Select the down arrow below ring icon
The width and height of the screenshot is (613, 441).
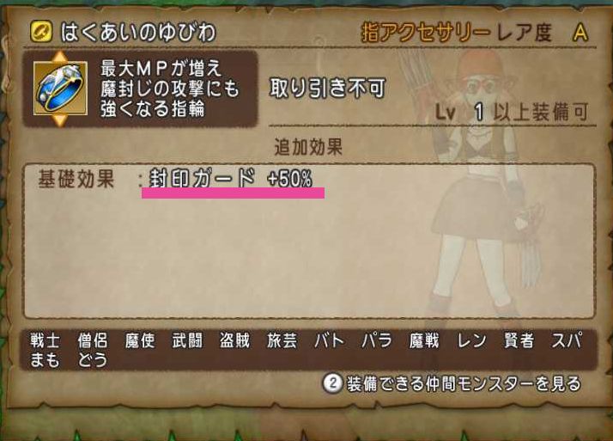point(60,120)
